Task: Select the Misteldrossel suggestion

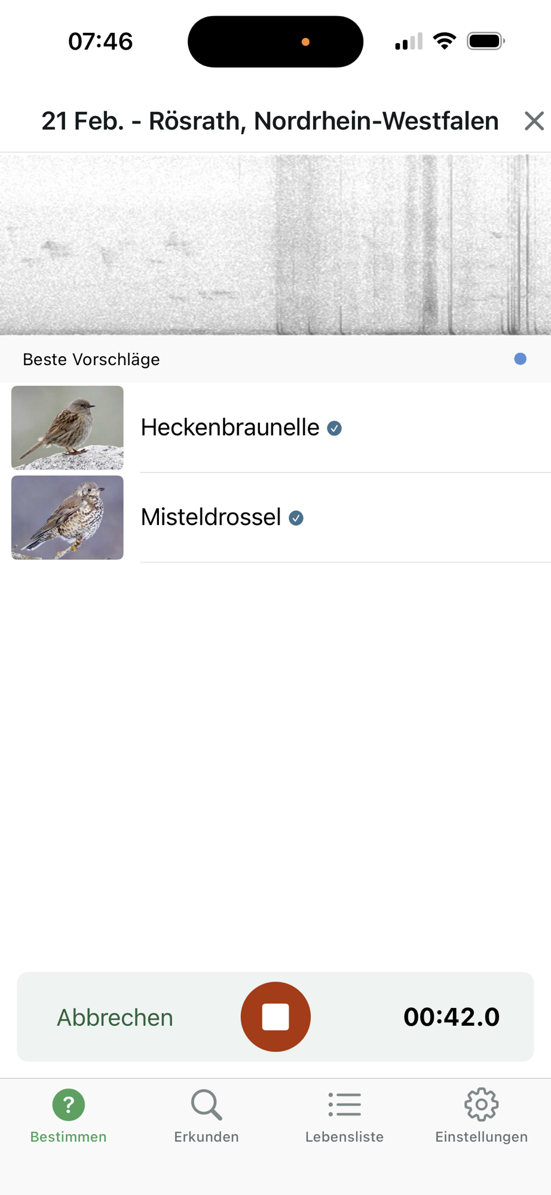Action: click(210, 517)
